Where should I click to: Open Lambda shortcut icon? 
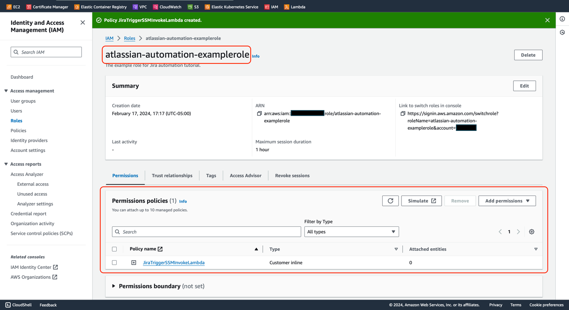287,7
